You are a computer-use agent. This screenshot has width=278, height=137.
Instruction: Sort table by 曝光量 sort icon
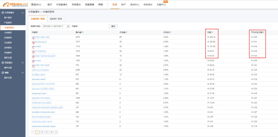click(83, 32)
